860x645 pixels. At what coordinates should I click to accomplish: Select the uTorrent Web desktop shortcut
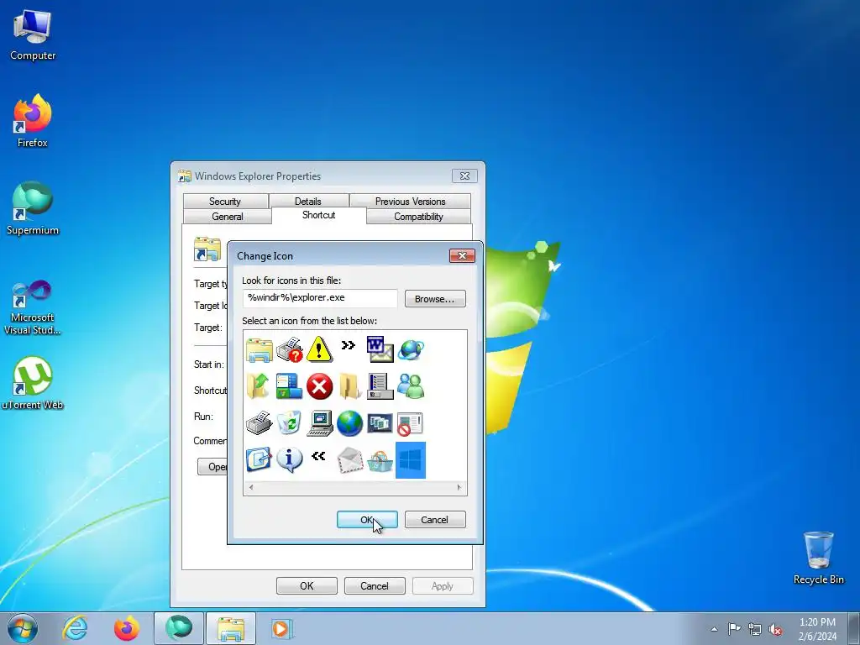(x=33, y=383)
